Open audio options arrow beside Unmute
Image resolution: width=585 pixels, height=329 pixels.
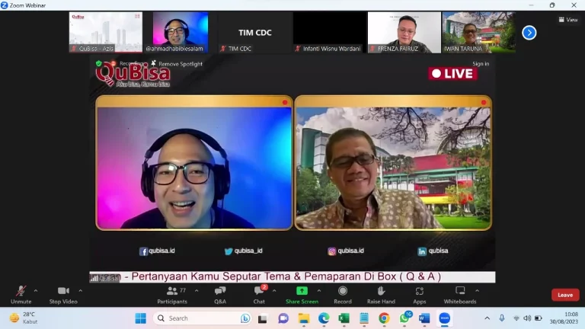point(36,291)
